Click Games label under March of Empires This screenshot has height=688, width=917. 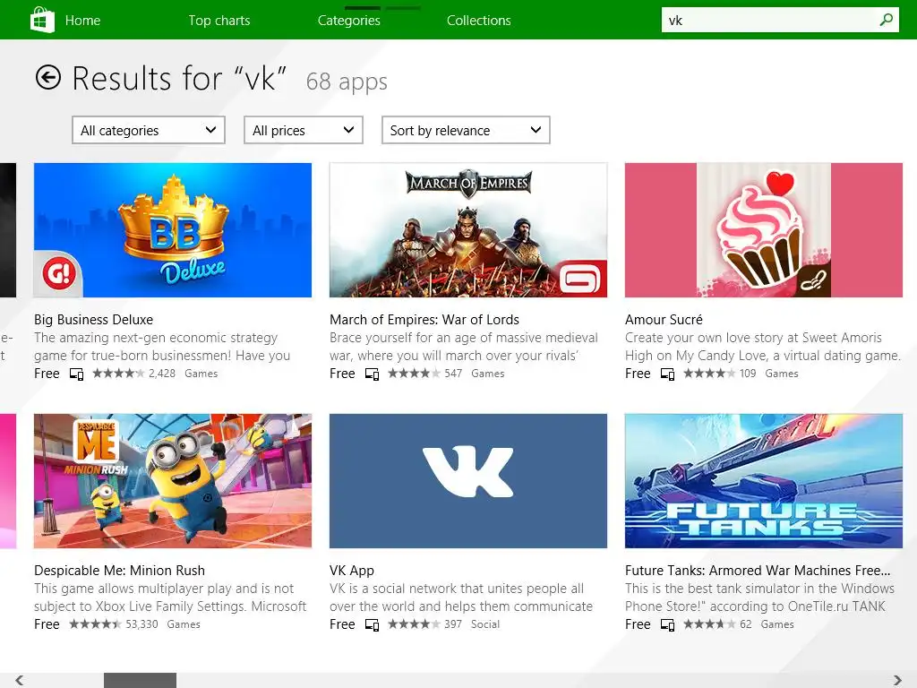click(488, 374)
